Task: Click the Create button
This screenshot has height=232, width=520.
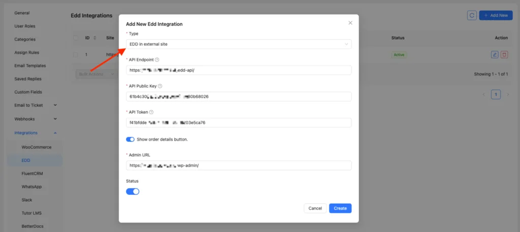Action: 340,208
